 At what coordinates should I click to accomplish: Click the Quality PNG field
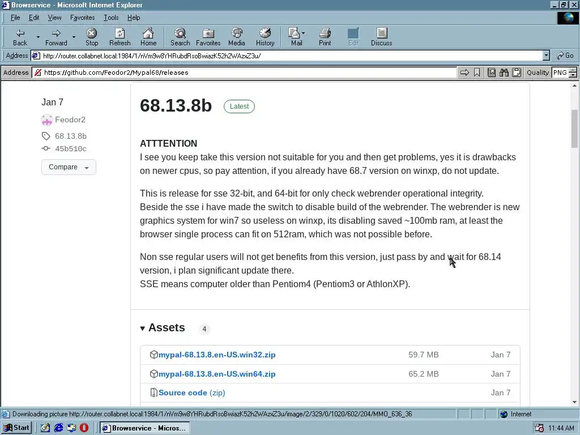(x=560, y=72)
